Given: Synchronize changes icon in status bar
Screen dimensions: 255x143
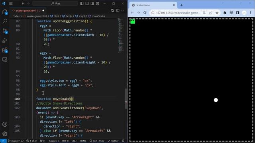Looking at the screenshot, I should pyautogui.click(x=22, y=141).
